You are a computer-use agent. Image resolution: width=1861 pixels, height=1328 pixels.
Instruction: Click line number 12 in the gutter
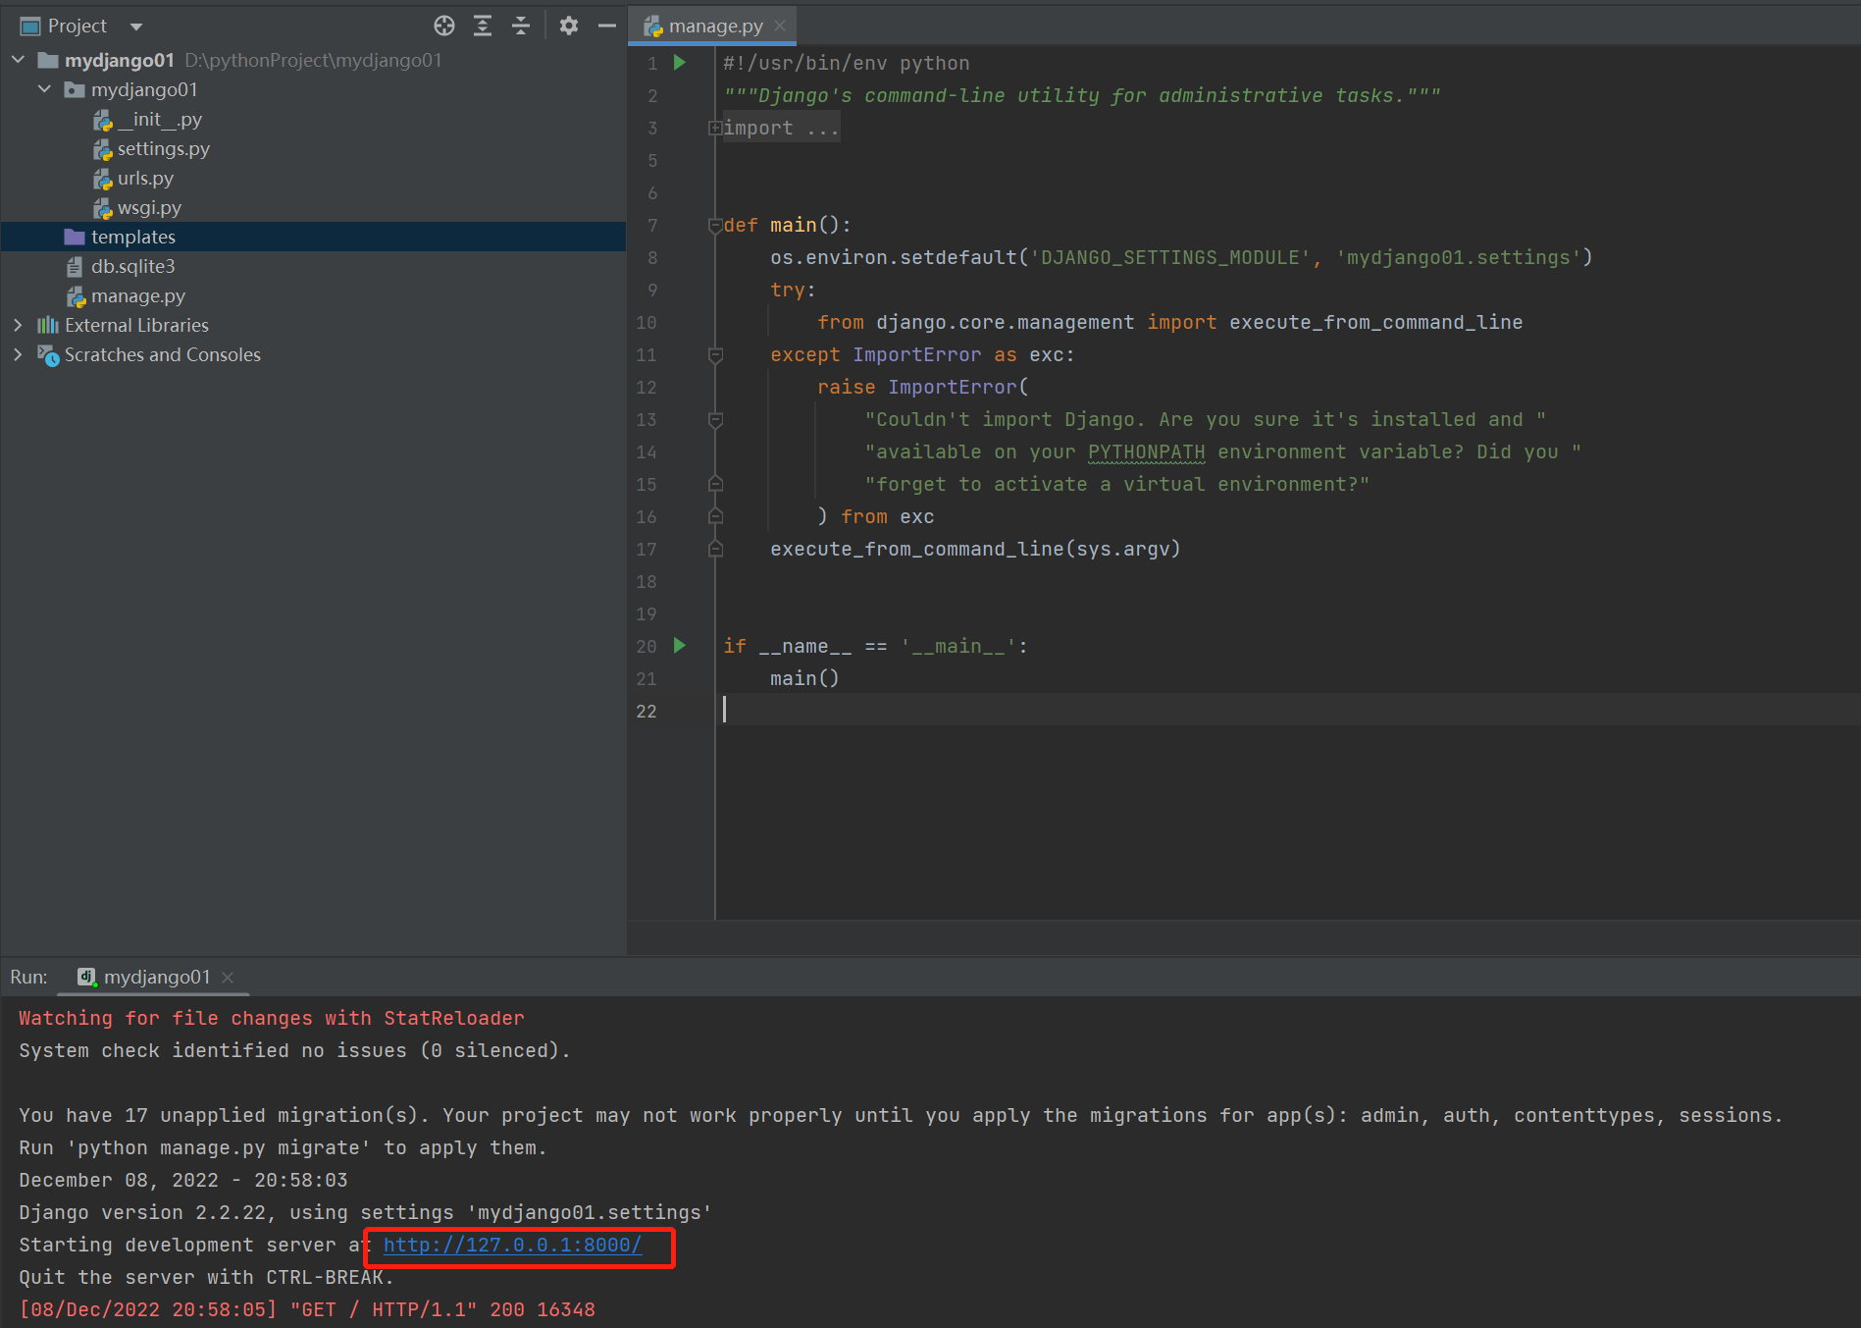click(x=646, y=387)
